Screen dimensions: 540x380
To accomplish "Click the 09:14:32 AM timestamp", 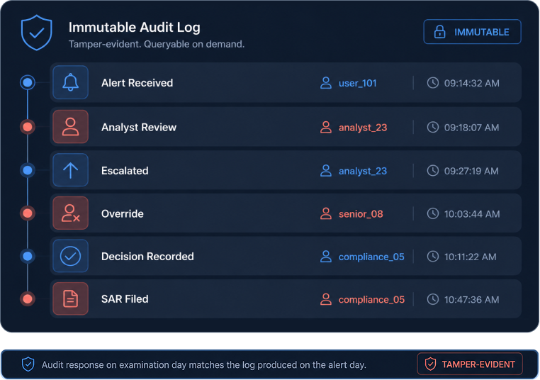I will point(471,83).
